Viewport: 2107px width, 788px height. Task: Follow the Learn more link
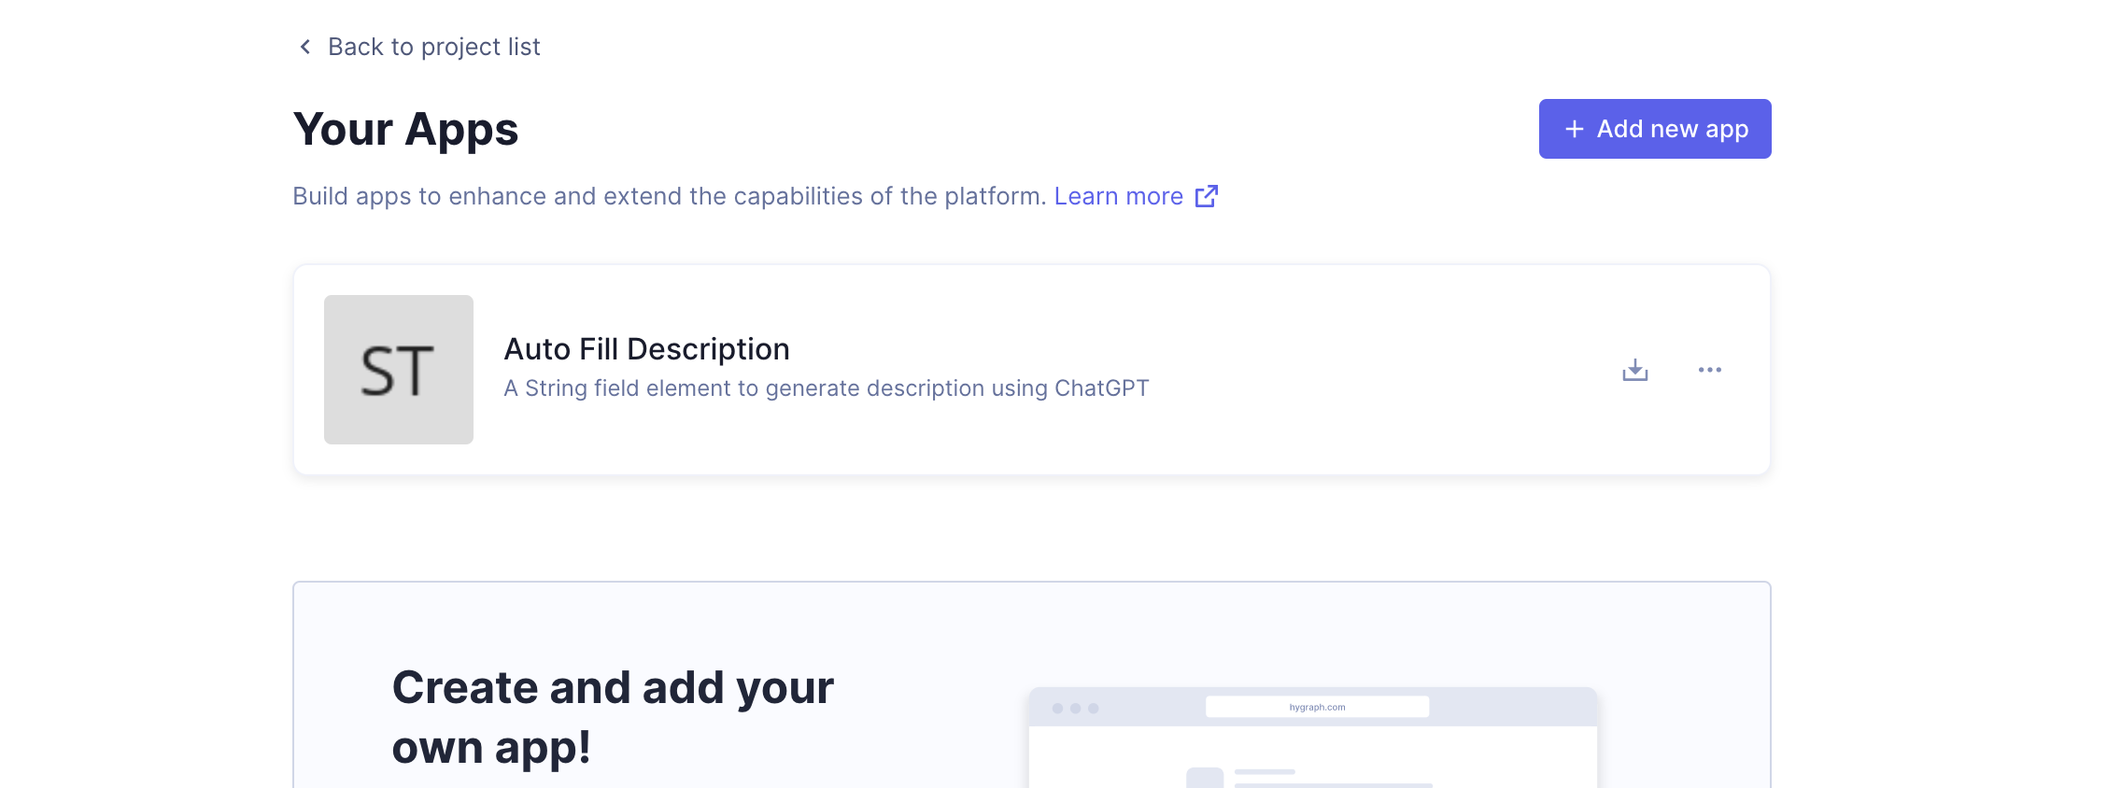pyautogui.click(x=1119, y=196)
